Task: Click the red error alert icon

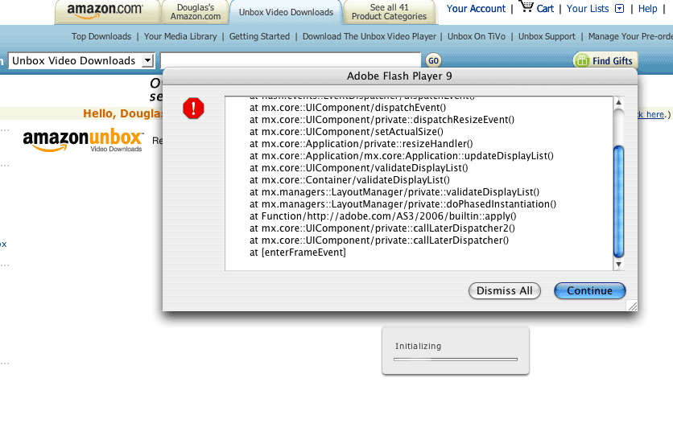Action: click(193, 109)
